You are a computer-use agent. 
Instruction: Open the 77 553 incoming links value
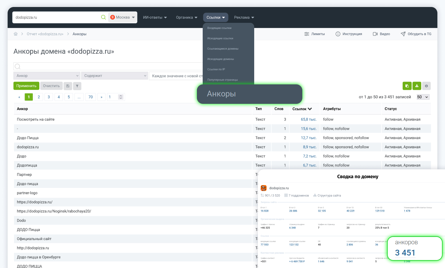[265, 245]
